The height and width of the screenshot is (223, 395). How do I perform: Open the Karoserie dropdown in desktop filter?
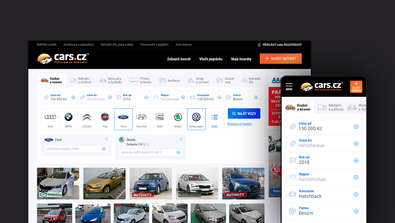(205, 98)
